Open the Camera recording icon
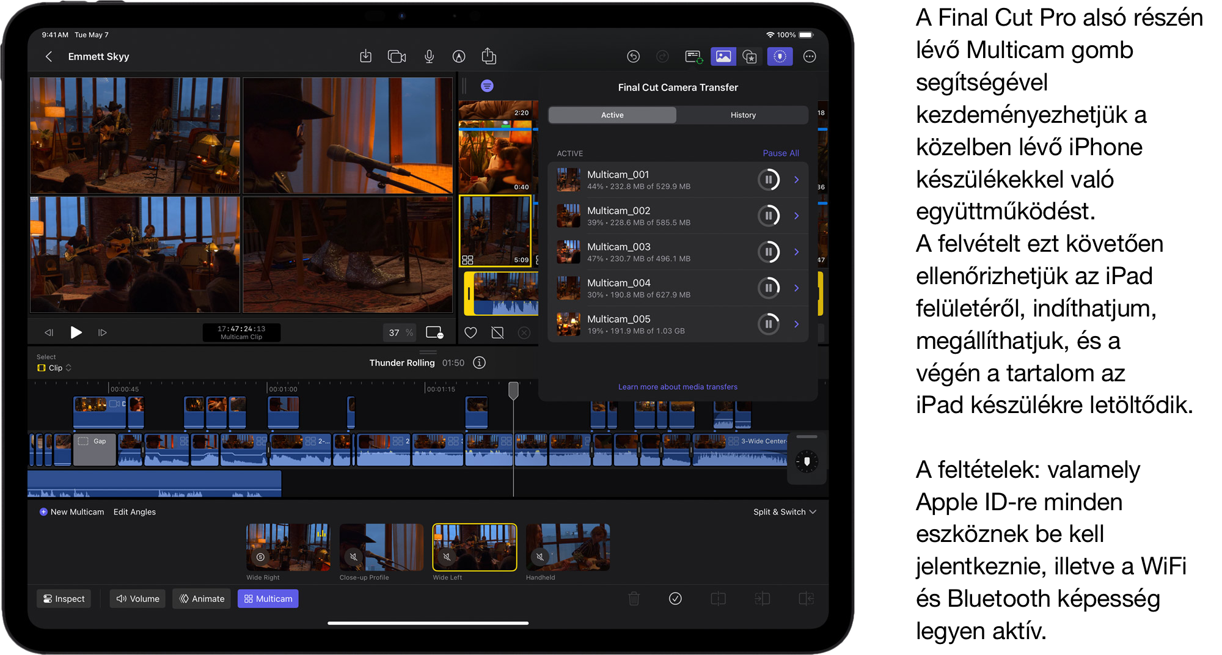 (397, 57)
